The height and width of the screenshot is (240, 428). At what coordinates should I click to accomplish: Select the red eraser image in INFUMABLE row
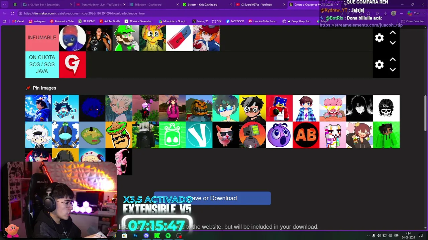coord(180,38)
